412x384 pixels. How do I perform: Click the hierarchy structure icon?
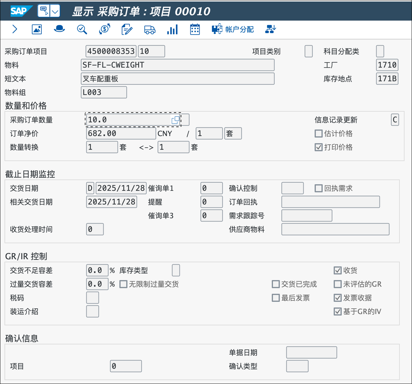pos(270,29)
